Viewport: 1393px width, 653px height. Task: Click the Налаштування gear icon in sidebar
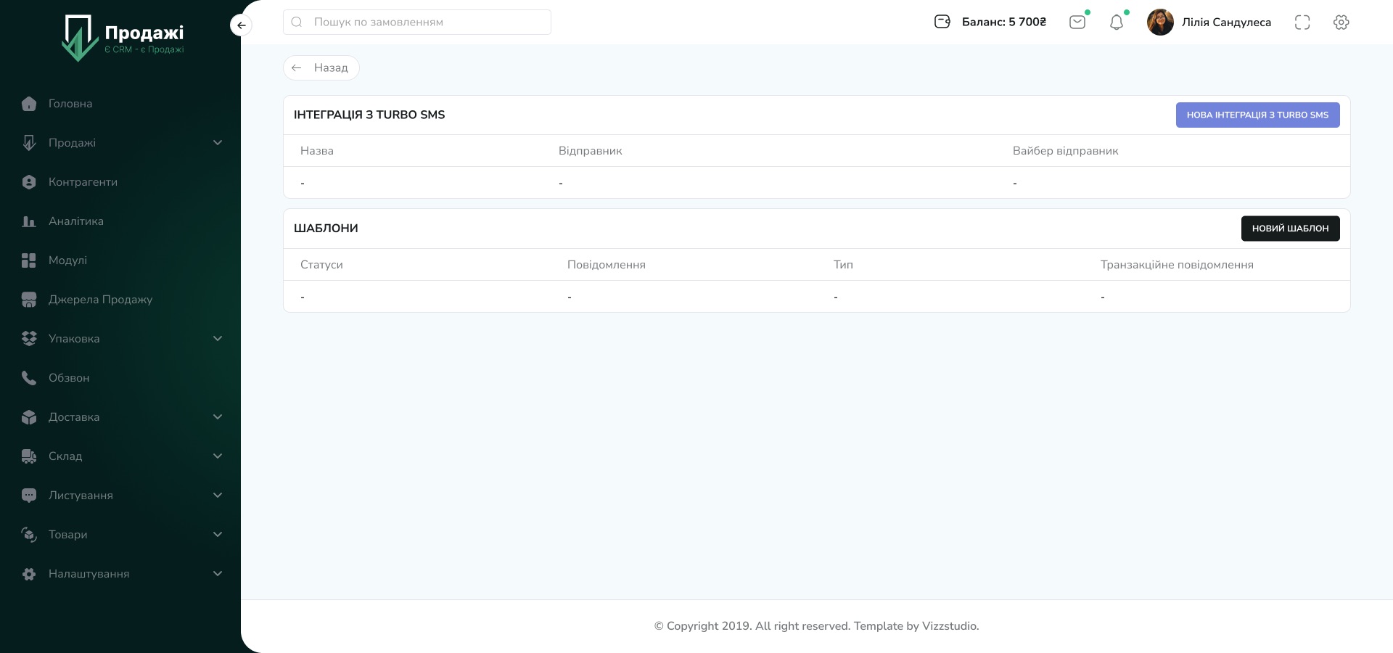point(29,574)
